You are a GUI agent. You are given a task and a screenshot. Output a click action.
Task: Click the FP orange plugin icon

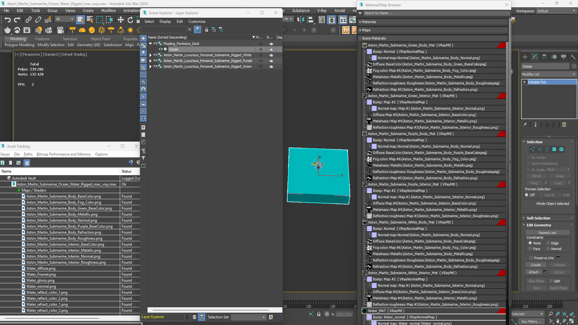pyautogui.click(x=346, y=30)
